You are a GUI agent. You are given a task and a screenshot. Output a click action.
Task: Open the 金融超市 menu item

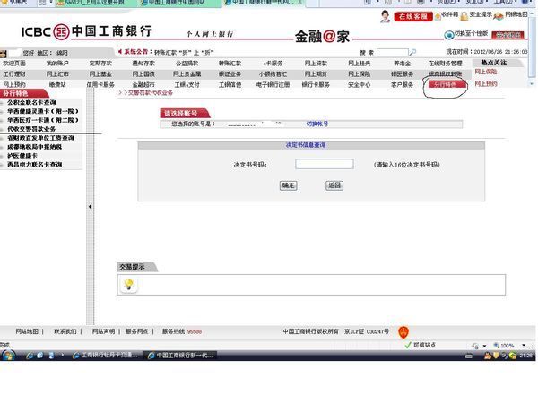pyautogui.click(x=143, y=85)
